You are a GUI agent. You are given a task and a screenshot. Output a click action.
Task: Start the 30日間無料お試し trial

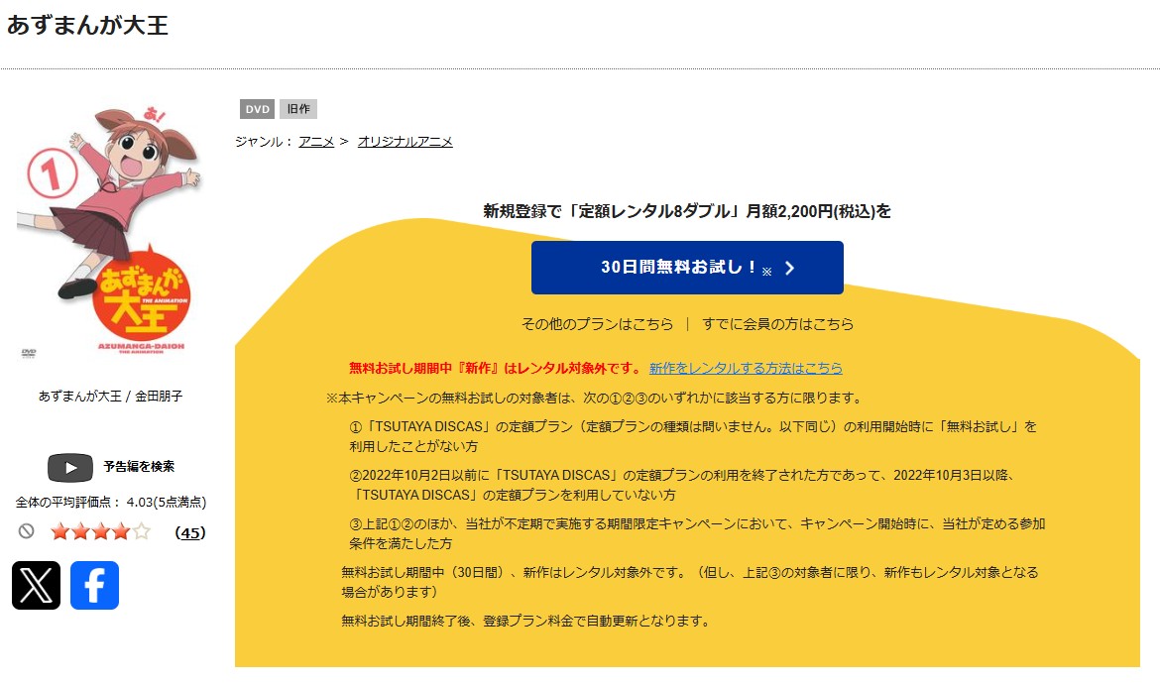(x=687, y=268)
